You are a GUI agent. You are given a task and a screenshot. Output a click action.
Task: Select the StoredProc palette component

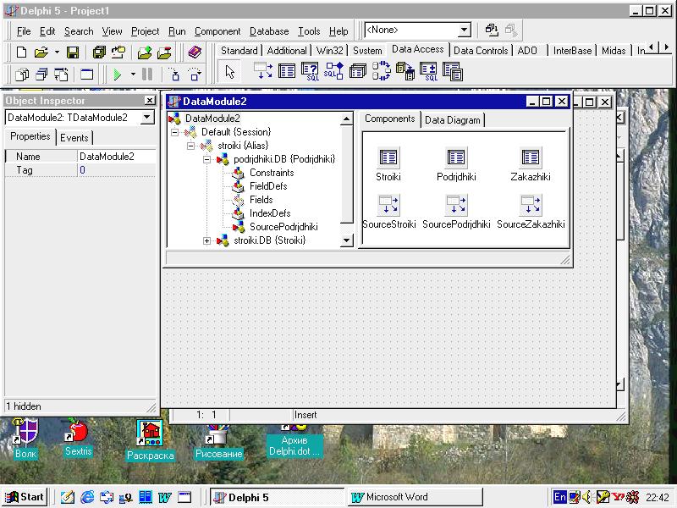tap(333, 71)
